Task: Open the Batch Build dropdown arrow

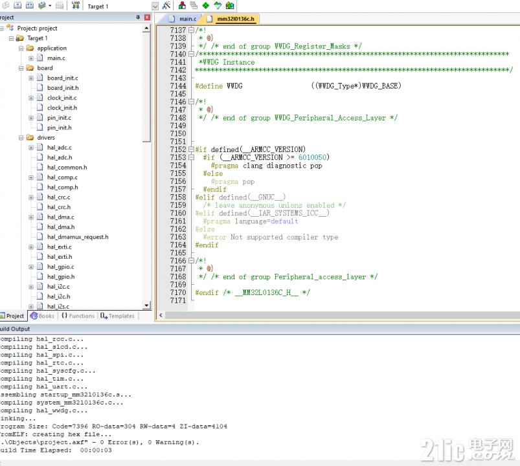Action: click(50, 6)
